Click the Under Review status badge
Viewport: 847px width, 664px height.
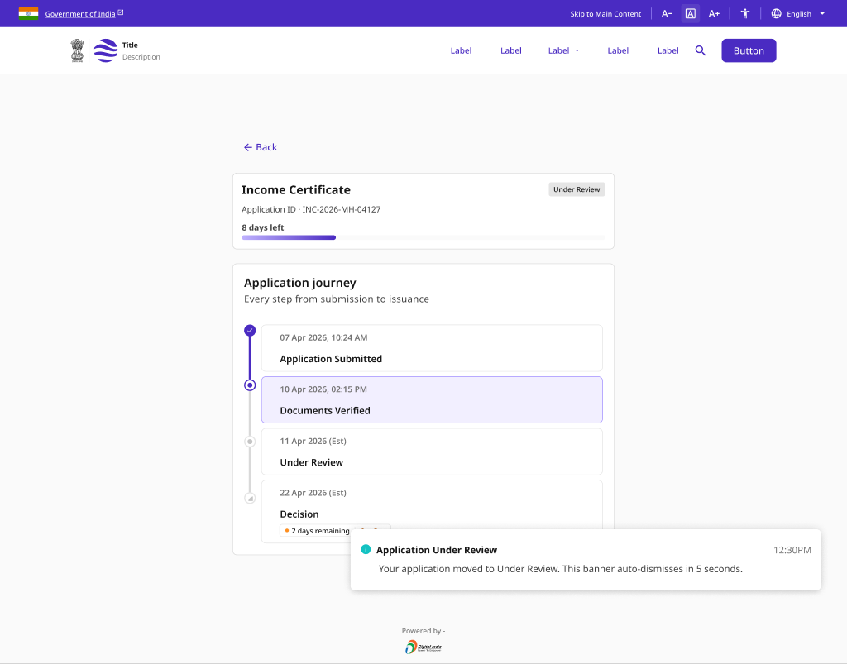[x=577, y=189]
